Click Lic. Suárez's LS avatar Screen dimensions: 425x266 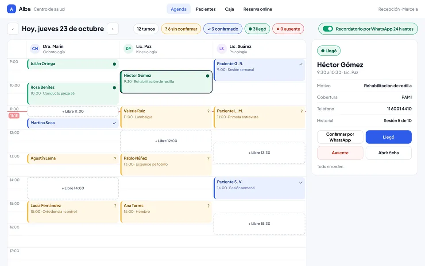click(x=221, y=49)
